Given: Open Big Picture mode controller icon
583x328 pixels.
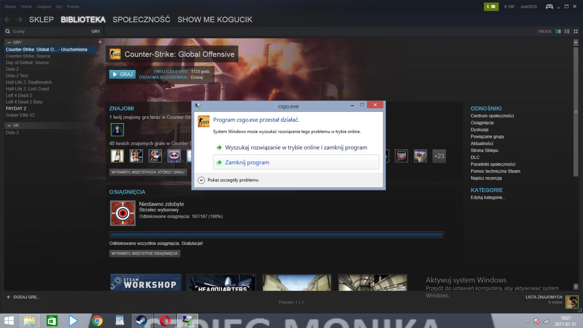Looking at the screenshot, I should coord(549,7).
